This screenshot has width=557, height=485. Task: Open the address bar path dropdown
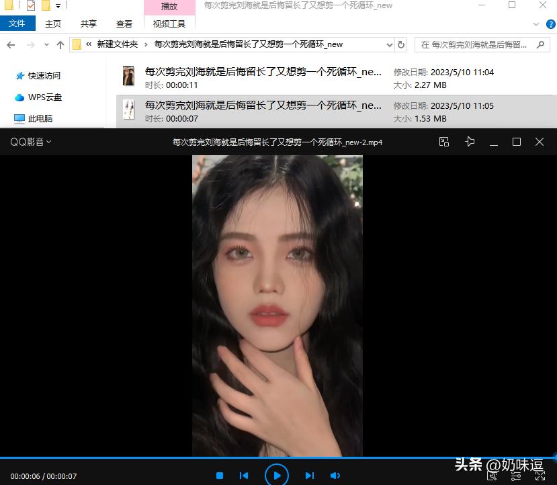pyautogui.click(x=388, y=44)
